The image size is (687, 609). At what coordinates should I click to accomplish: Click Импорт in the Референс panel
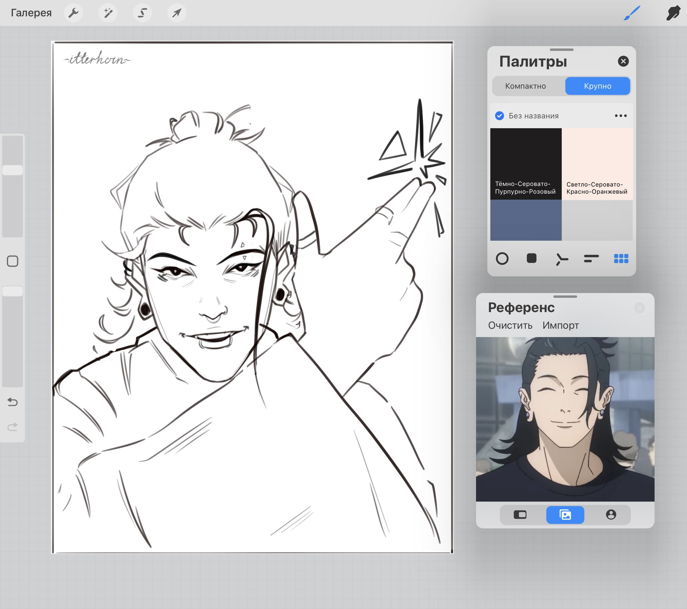pos(560,325)
